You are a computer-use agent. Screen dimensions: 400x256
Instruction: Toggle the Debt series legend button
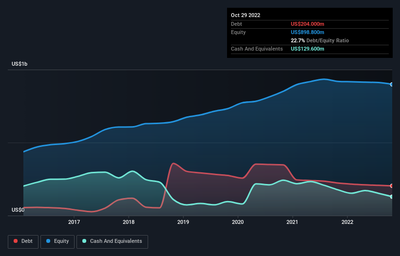click(x=23, y=241)
